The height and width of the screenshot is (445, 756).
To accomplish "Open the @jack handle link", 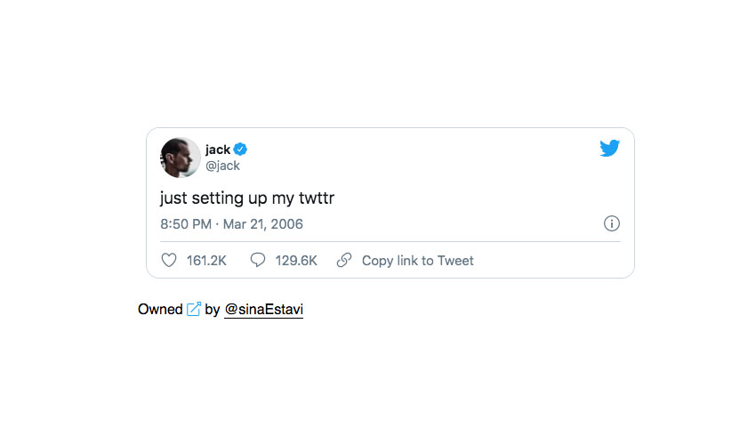I will pyautogui.click(x=222, y=166).
